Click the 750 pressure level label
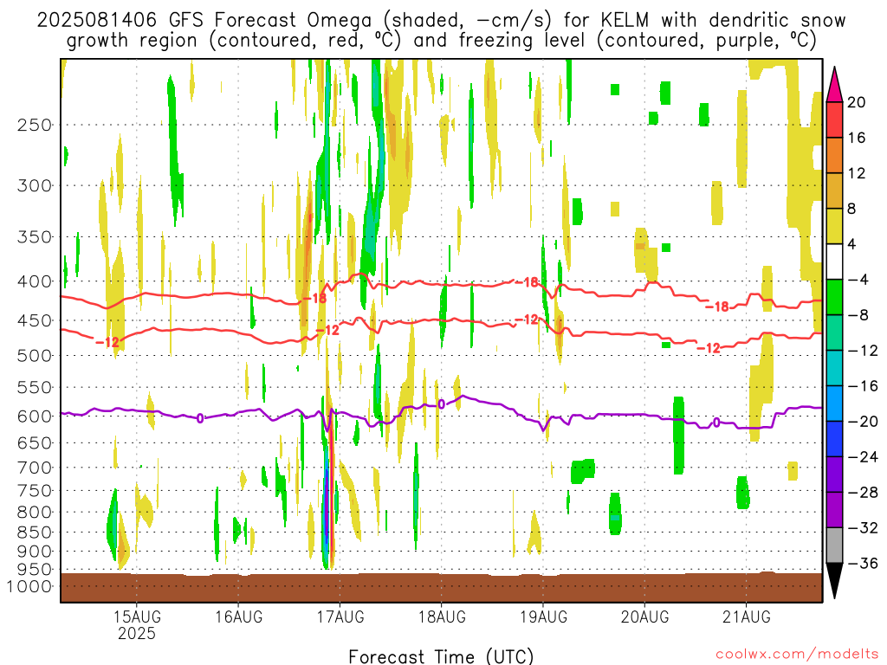This screenshot has height=665, width=887. click(35, 491)
